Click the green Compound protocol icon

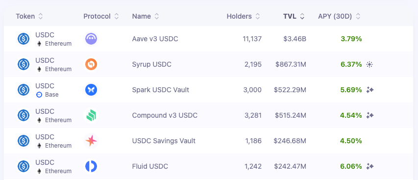(91, 115)
